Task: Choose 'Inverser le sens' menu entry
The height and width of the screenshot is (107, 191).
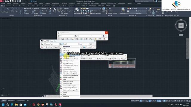Action: 70,67
